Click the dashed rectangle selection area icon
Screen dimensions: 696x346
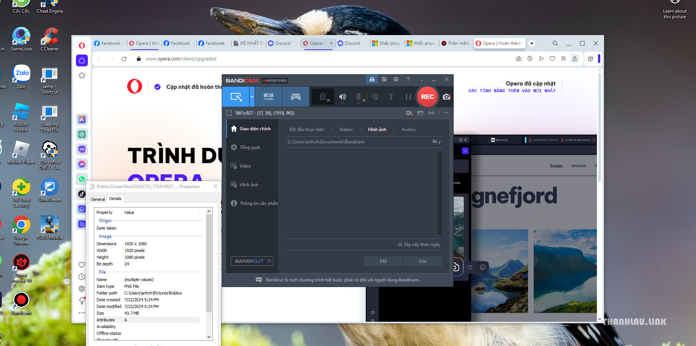(x=229, y=113)
